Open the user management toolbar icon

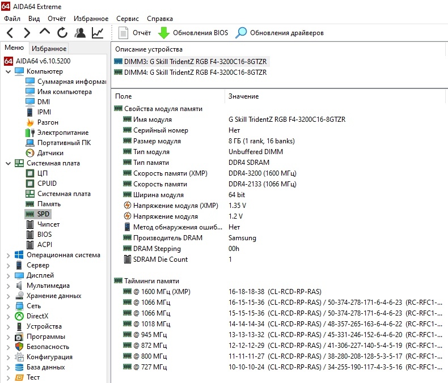click(x=80, y=33)
